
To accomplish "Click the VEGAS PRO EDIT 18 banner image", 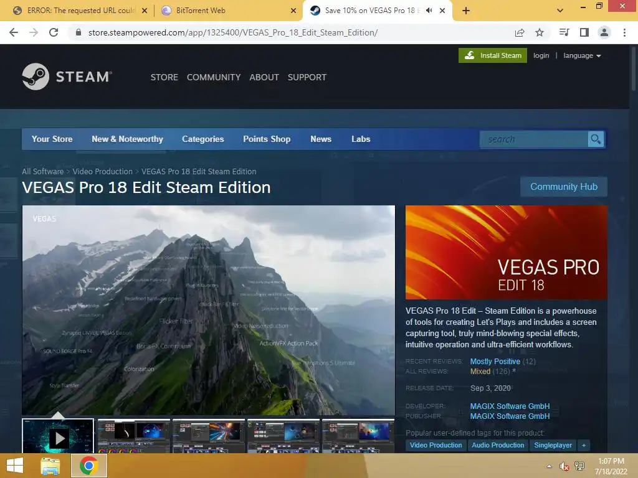I will (x=507, y=253).
